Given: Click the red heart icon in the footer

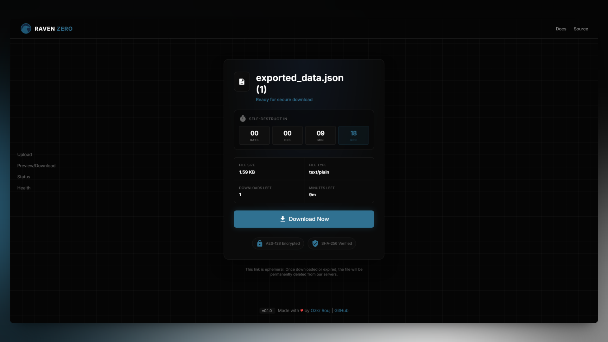Looking at the screenshot, I should point(301,311).
